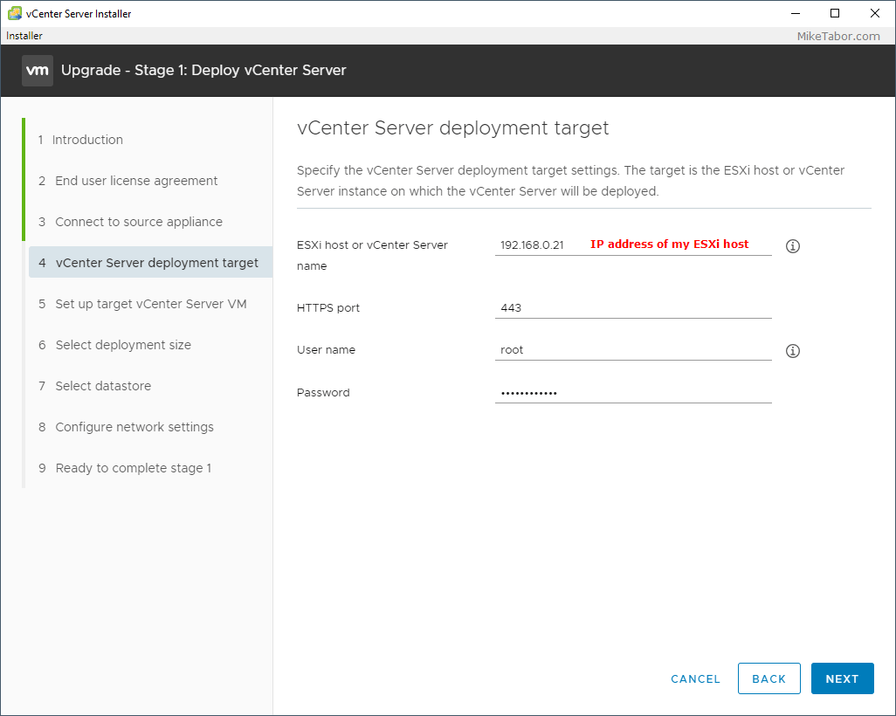Close the vCenter Server Installer window
Viewport: 896px width, 716px height.
pos(875,13)
